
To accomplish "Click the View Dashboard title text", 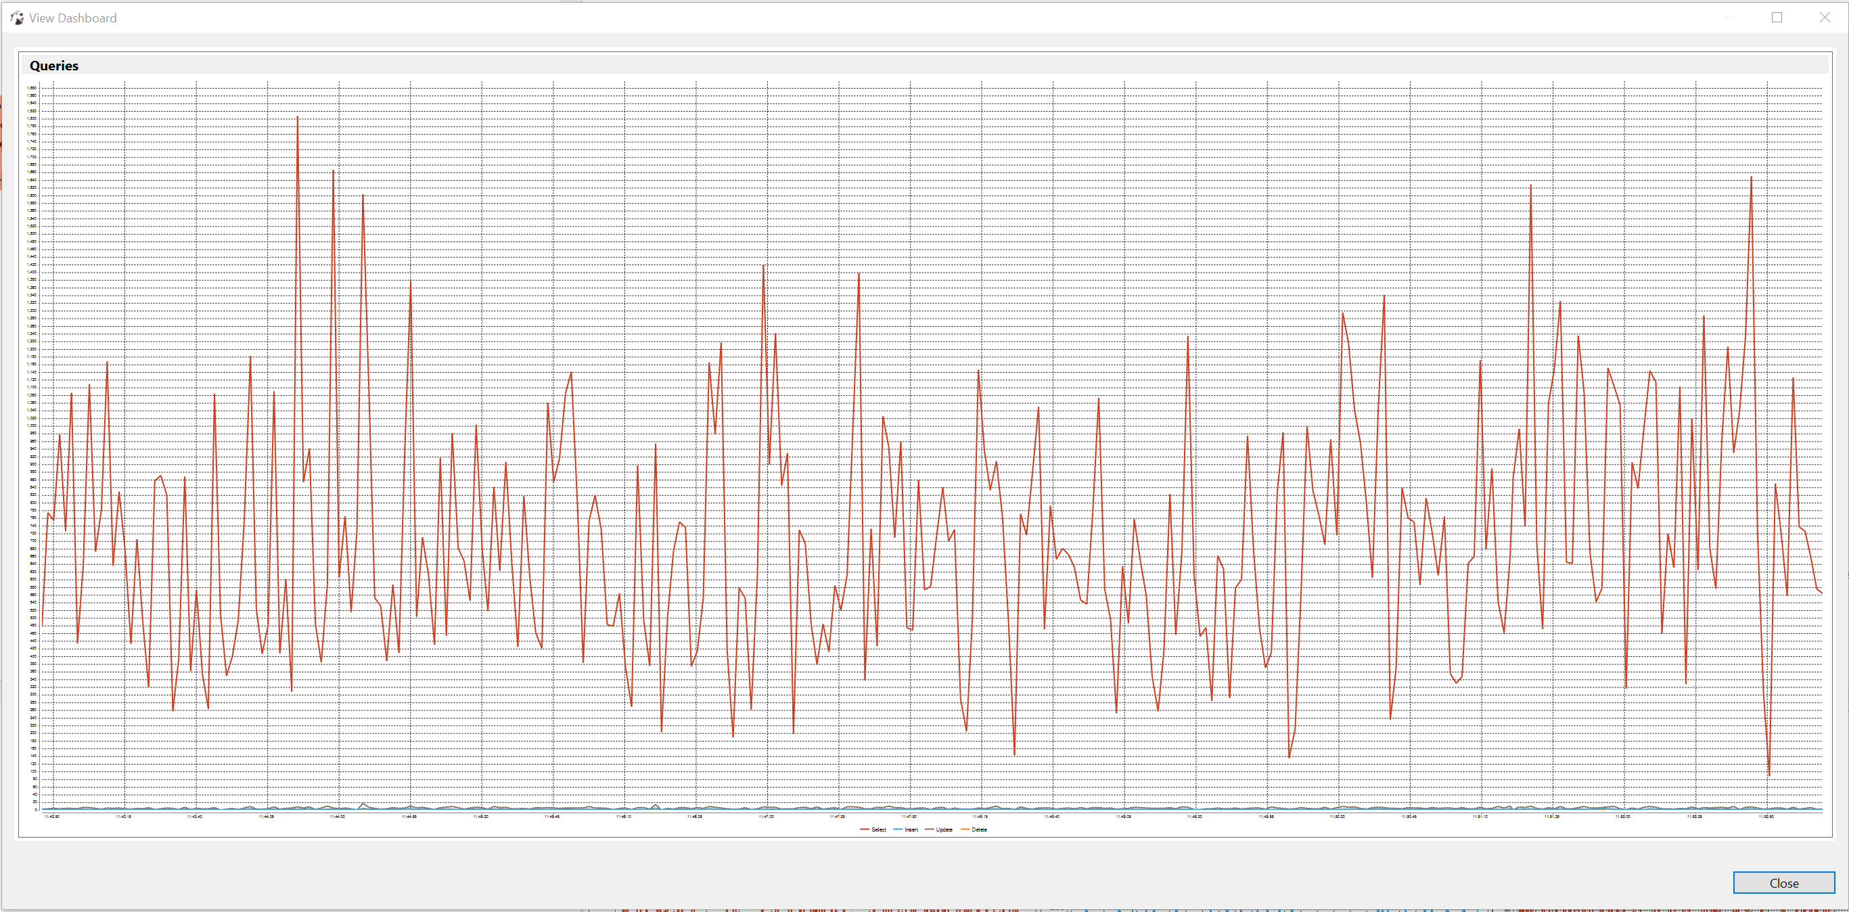I will [x=72, y=18].
